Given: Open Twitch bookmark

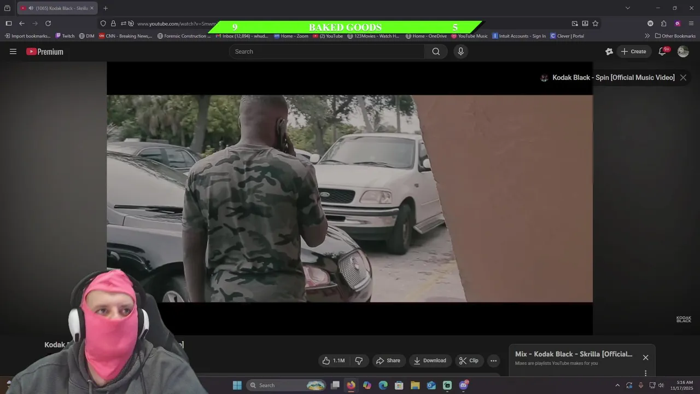Looking at the screenshot, I should 65,36.
